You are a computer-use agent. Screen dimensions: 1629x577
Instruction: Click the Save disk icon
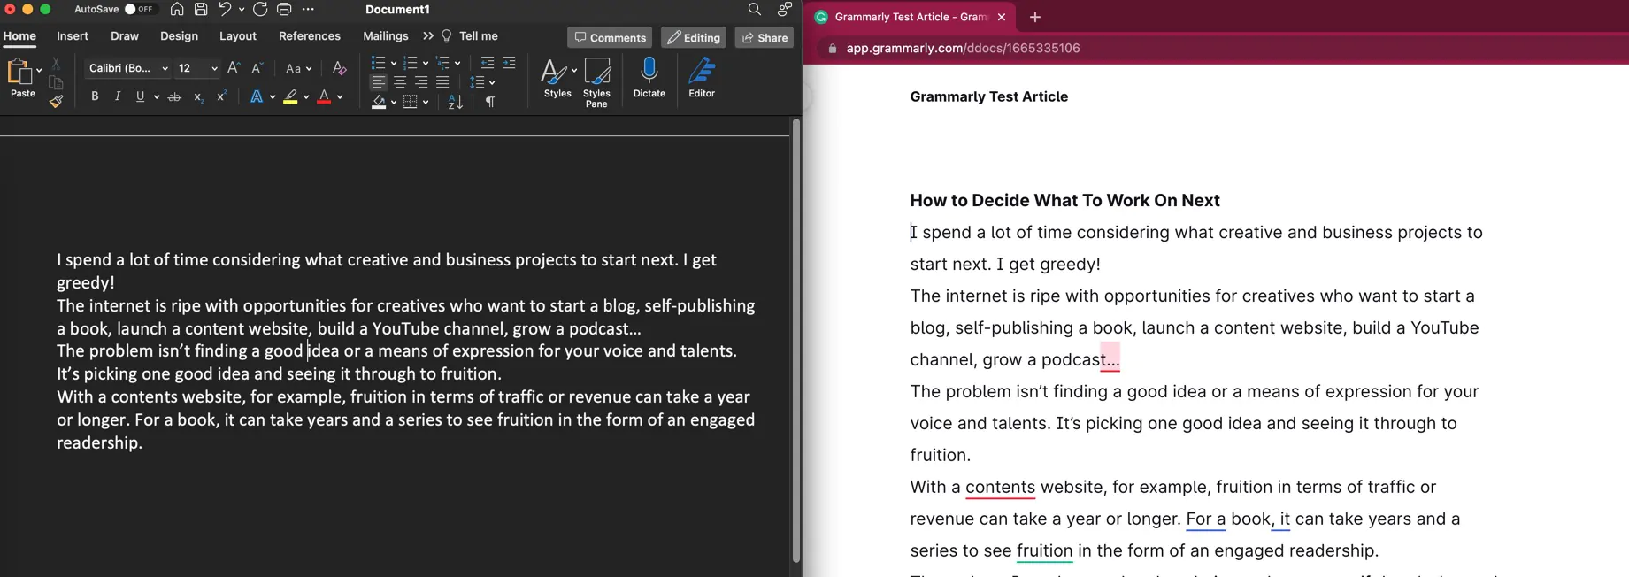(201, 10)
